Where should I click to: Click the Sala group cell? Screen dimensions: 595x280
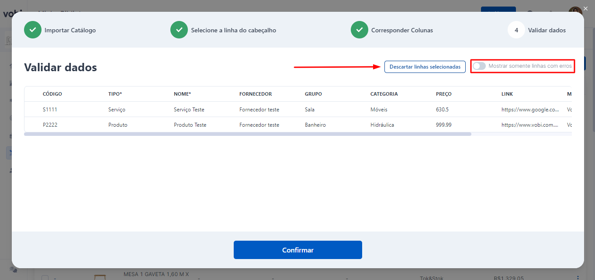click(310, 110)
